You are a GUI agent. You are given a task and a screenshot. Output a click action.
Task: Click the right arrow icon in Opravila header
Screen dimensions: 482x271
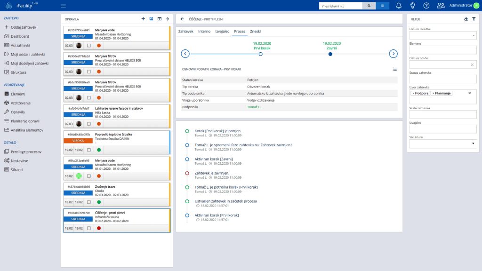[167, 19]
